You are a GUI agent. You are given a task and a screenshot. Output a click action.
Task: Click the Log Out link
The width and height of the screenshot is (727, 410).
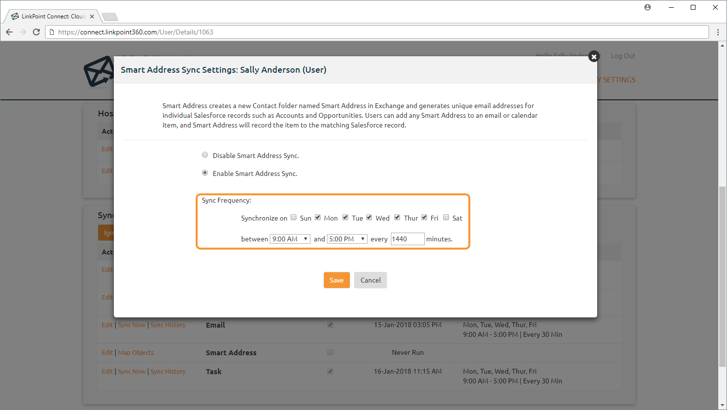623,56
